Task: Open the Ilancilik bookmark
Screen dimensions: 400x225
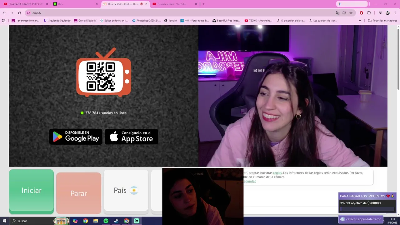Action: 171,21
